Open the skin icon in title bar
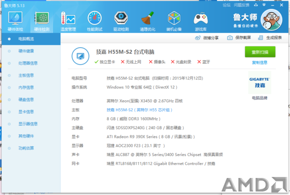290x195 pixels. coord(256,5)
